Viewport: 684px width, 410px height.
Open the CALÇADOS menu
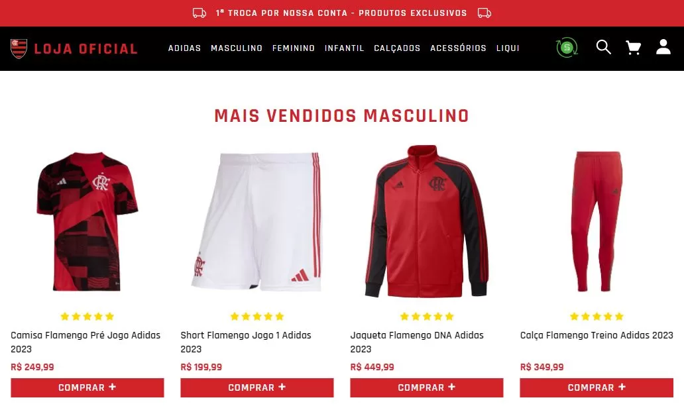(397, 48)
